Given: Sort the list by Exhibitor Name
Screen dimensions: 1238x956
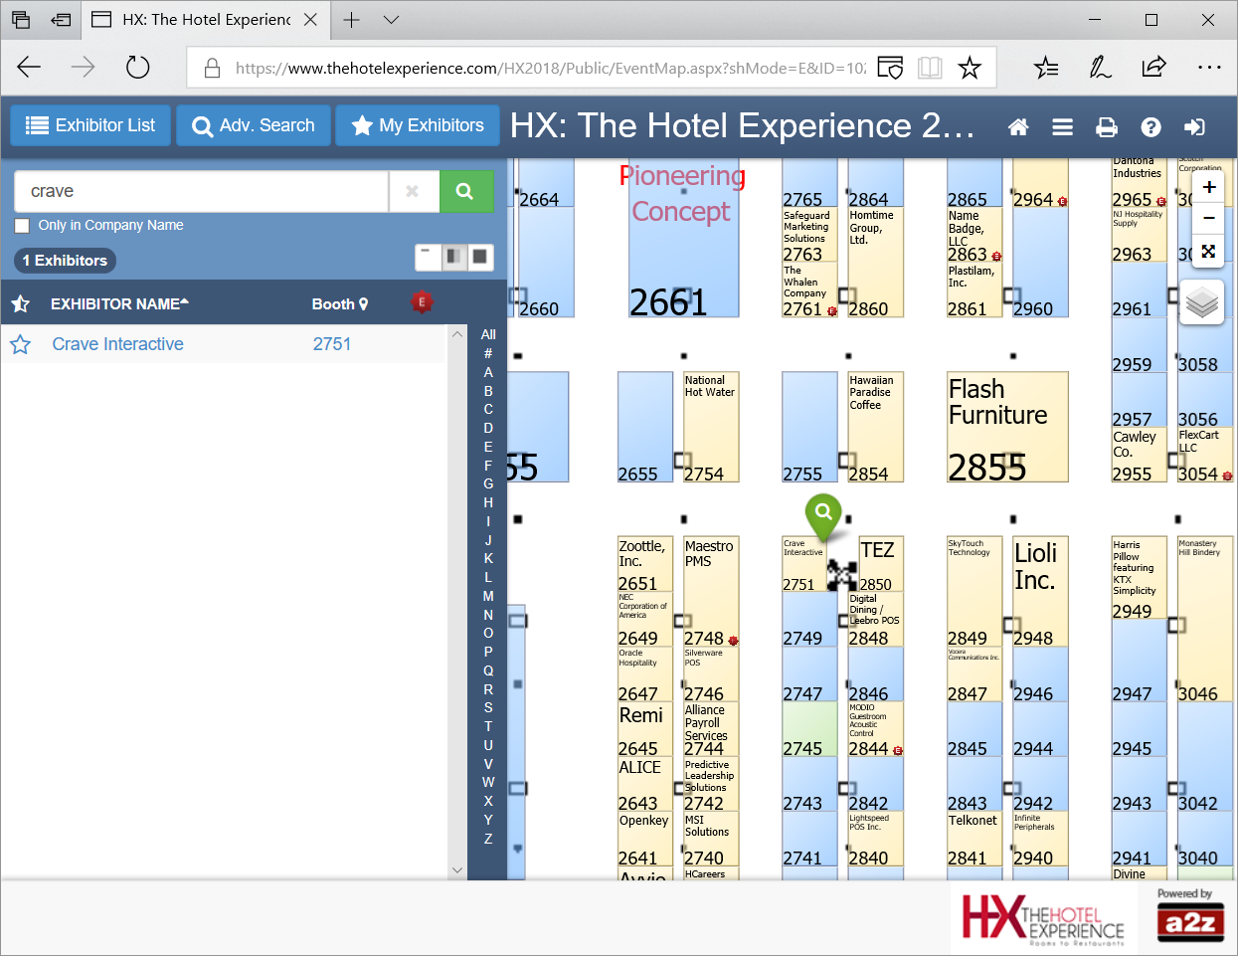Looking at the screenshot, I should click(119, 303).
